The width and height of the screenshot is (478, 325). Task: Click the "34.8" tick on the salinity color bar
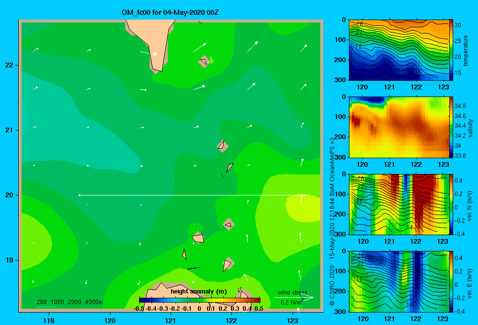pyautogui.click(x=460, y=106)
